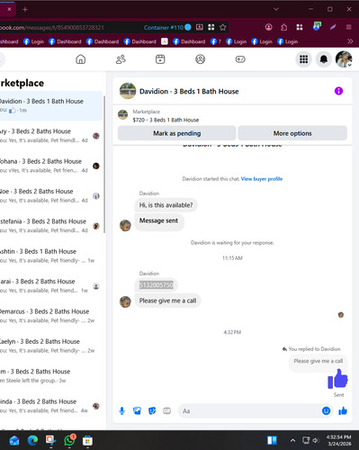Open Johana 3 Beds 2 Baths conversation

point(50,166)
